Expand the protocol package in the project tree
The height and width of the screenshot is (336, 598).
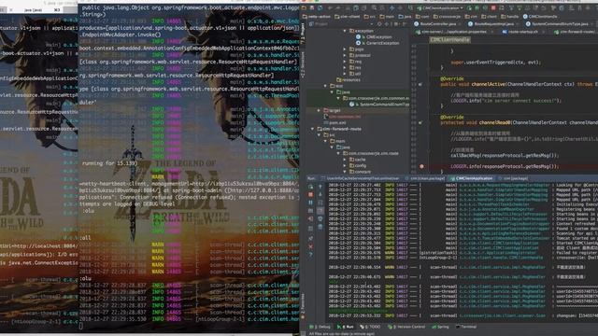(x=345, y=55)
